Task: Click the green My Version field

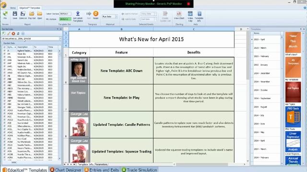Action: 65,19
